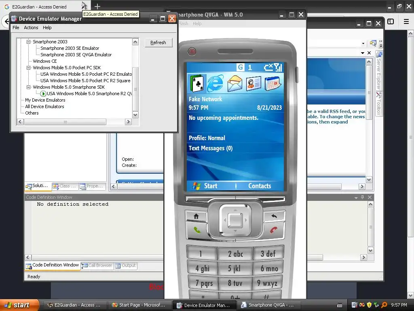This screenshot has height=311, width=414.
Task: Click the Windows XP start button
Action: click(20, 305)
